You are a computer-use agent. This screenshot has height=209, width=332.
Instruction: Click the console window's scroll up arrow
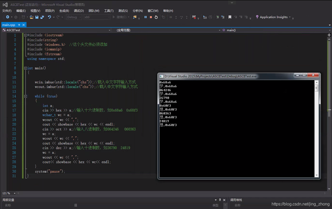[316, 82]
